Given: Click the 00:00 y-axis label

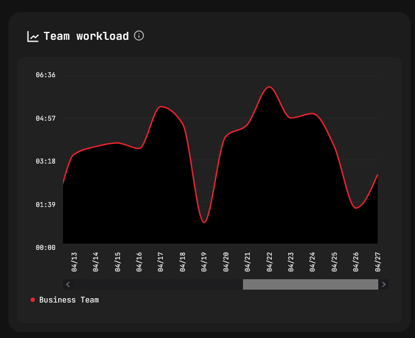Looking at the screenshot, I should click(46, 247).
